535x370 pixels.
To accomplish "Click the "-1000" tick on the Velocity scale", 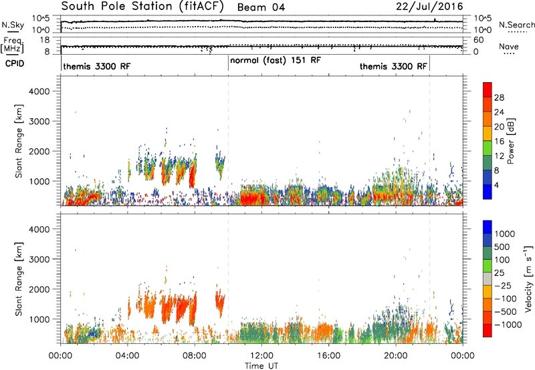I will pyautogui.click(x=508, y=325).
